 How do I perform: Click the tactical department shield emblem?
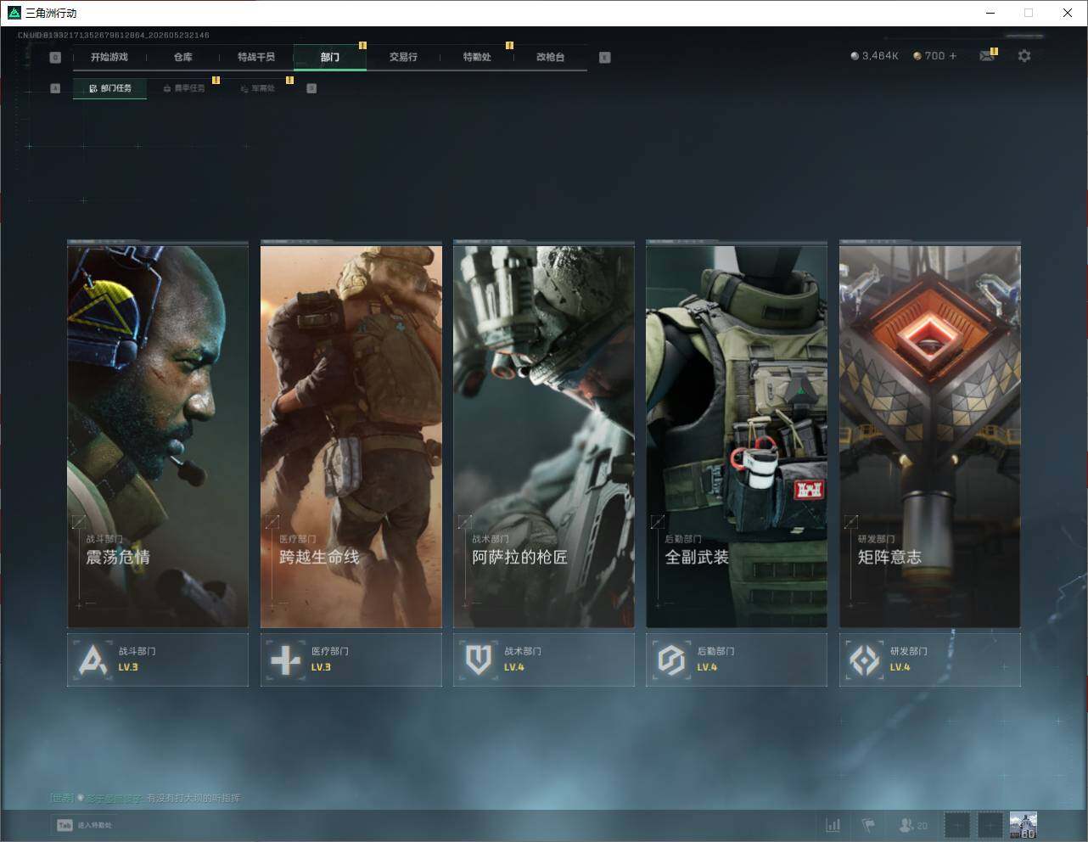coord(479,660)
